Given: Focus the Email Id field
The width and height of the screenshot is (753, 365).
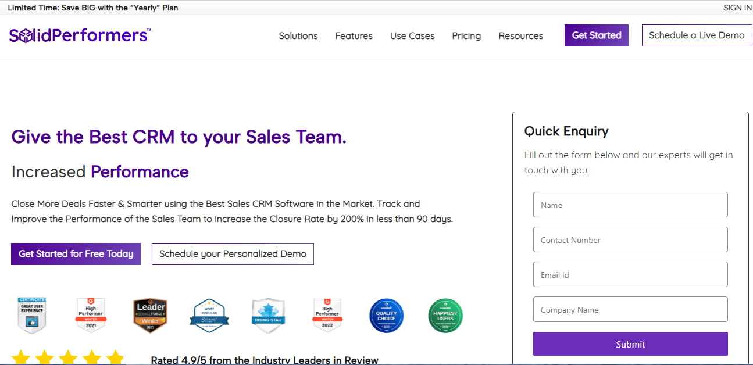Looking at the screenshot, I should click(x=630, y=274).
